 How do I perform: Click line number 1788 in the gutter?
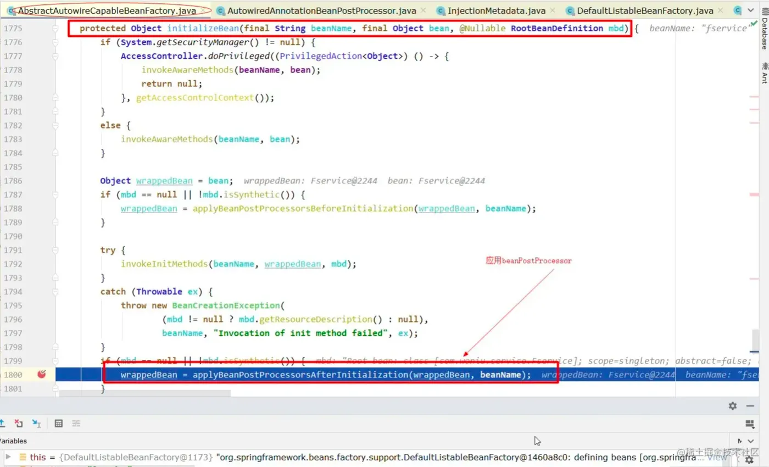click(13, 209)
